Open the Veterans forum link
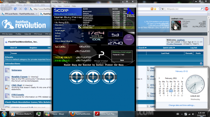 17,70
